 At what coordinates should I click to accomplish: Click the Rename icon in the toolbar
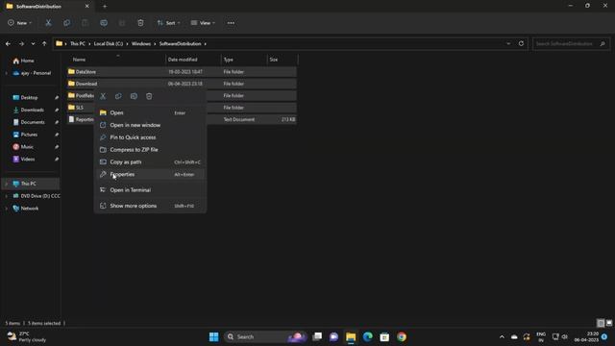click(x=104, y=23)
